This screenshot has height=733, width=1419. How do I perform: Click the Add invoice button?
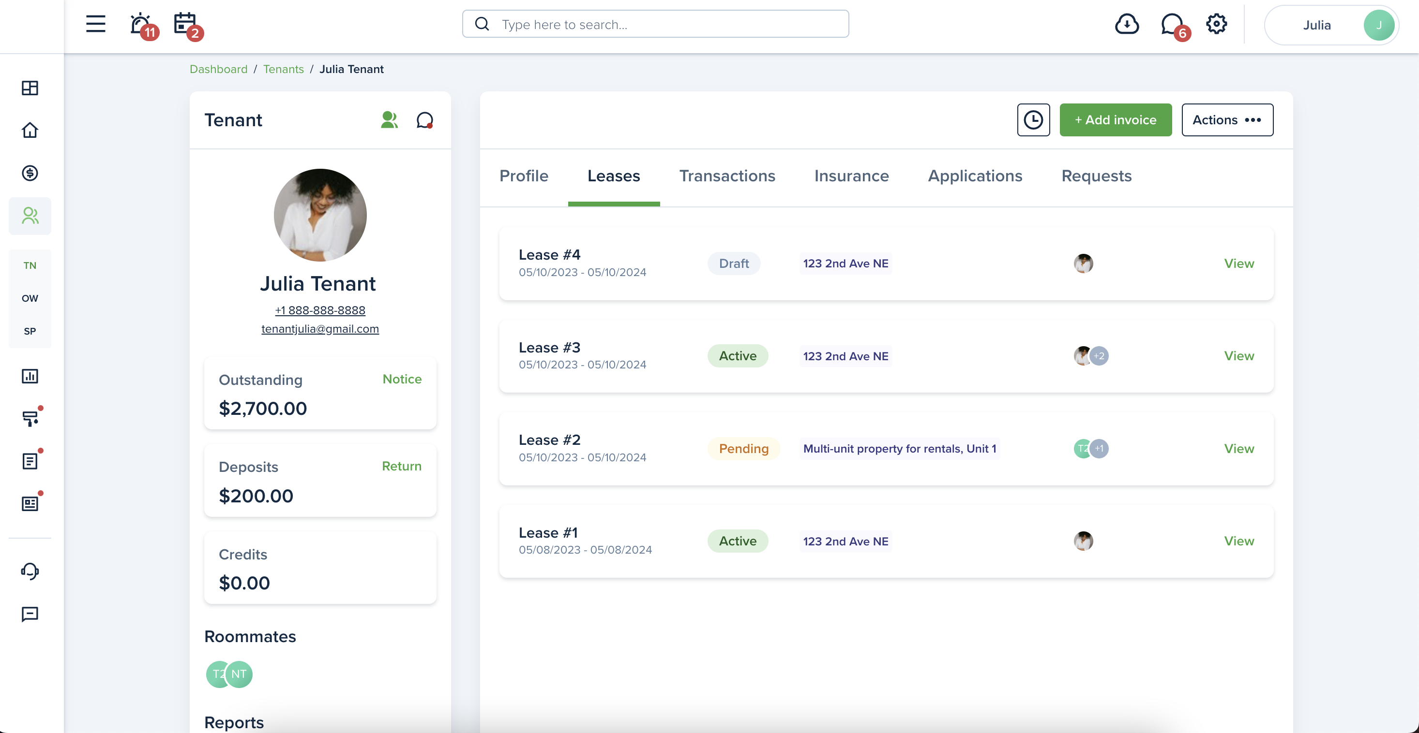pos(1116,120)
